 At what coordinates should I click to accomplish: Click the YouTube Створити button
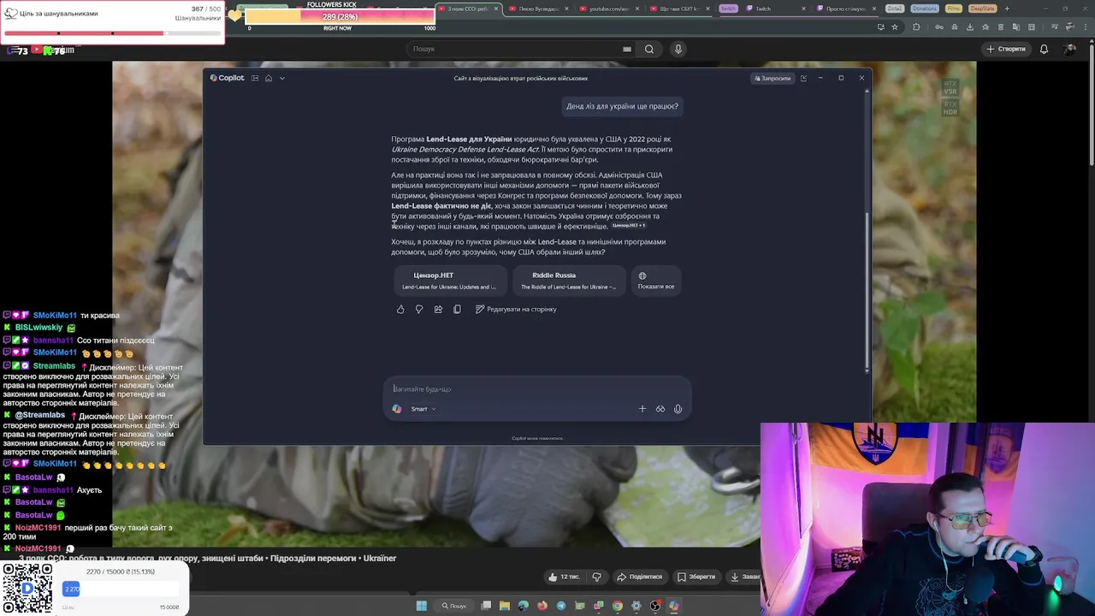pos(1006,49)
